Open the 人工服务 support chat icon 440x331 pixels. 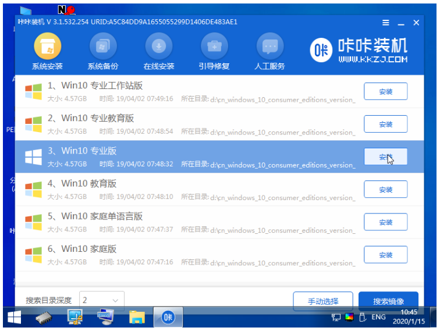pyautogui.click(x=269, y=51)
